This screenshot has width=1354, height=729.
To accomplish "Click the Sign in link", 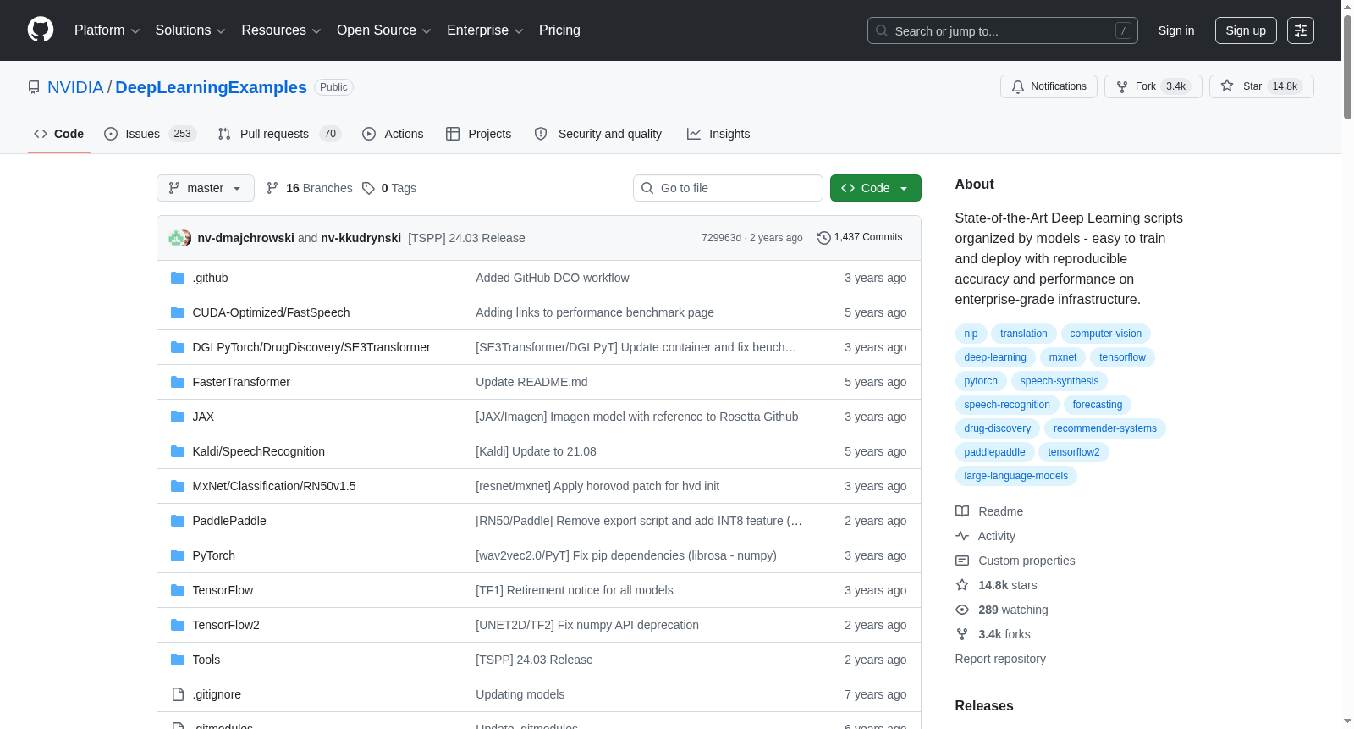I will pyautogui.click(x=1176, y=30).
